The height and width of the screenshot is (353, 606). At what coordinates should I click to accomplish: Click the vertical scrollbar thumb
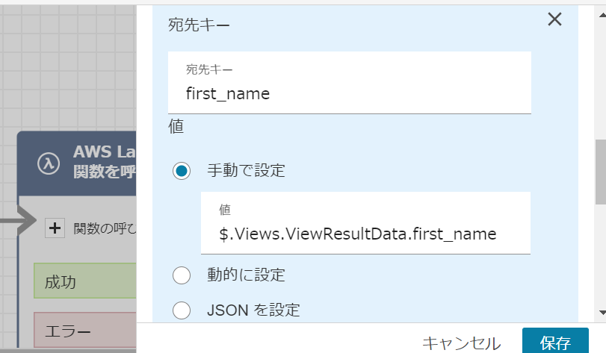click(x=601, y=172)
